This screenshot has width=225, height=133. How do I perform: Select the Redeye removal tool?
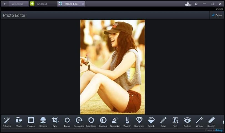[x=187, y=122]
